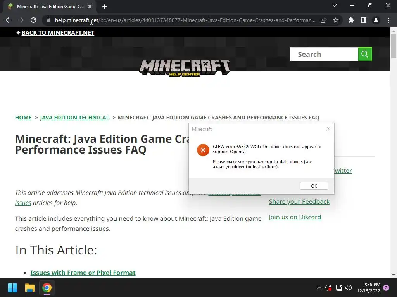Open the Chrome profile icon

click(x=376, y=20)
